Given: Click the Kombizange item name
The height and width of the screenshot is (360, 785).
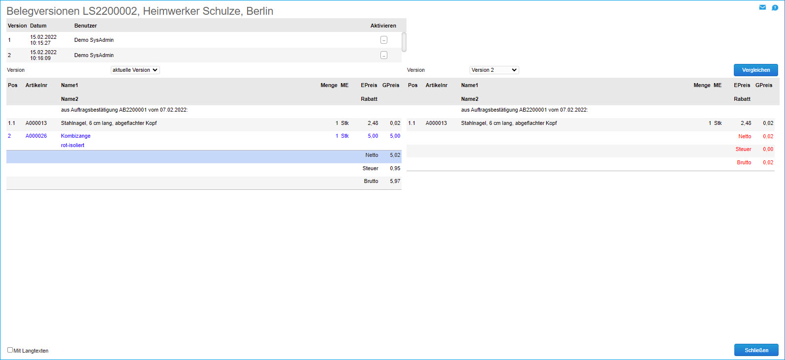Looking at the screenshot, I should click(x=76, y=136).
